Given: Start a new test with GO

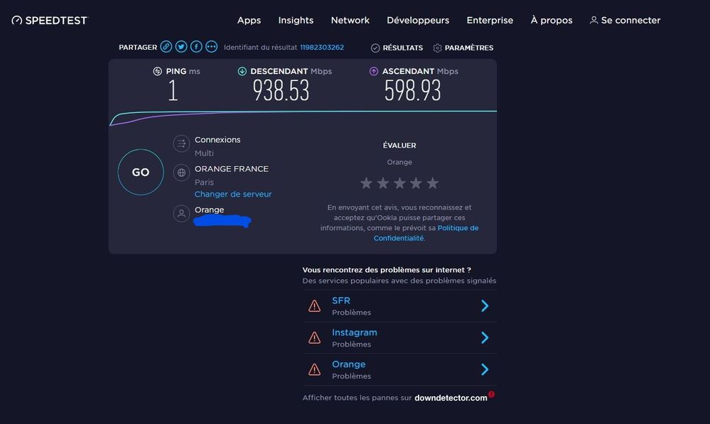Looking at the screenshot, I should pyautogui.click(x=141, y=172).
